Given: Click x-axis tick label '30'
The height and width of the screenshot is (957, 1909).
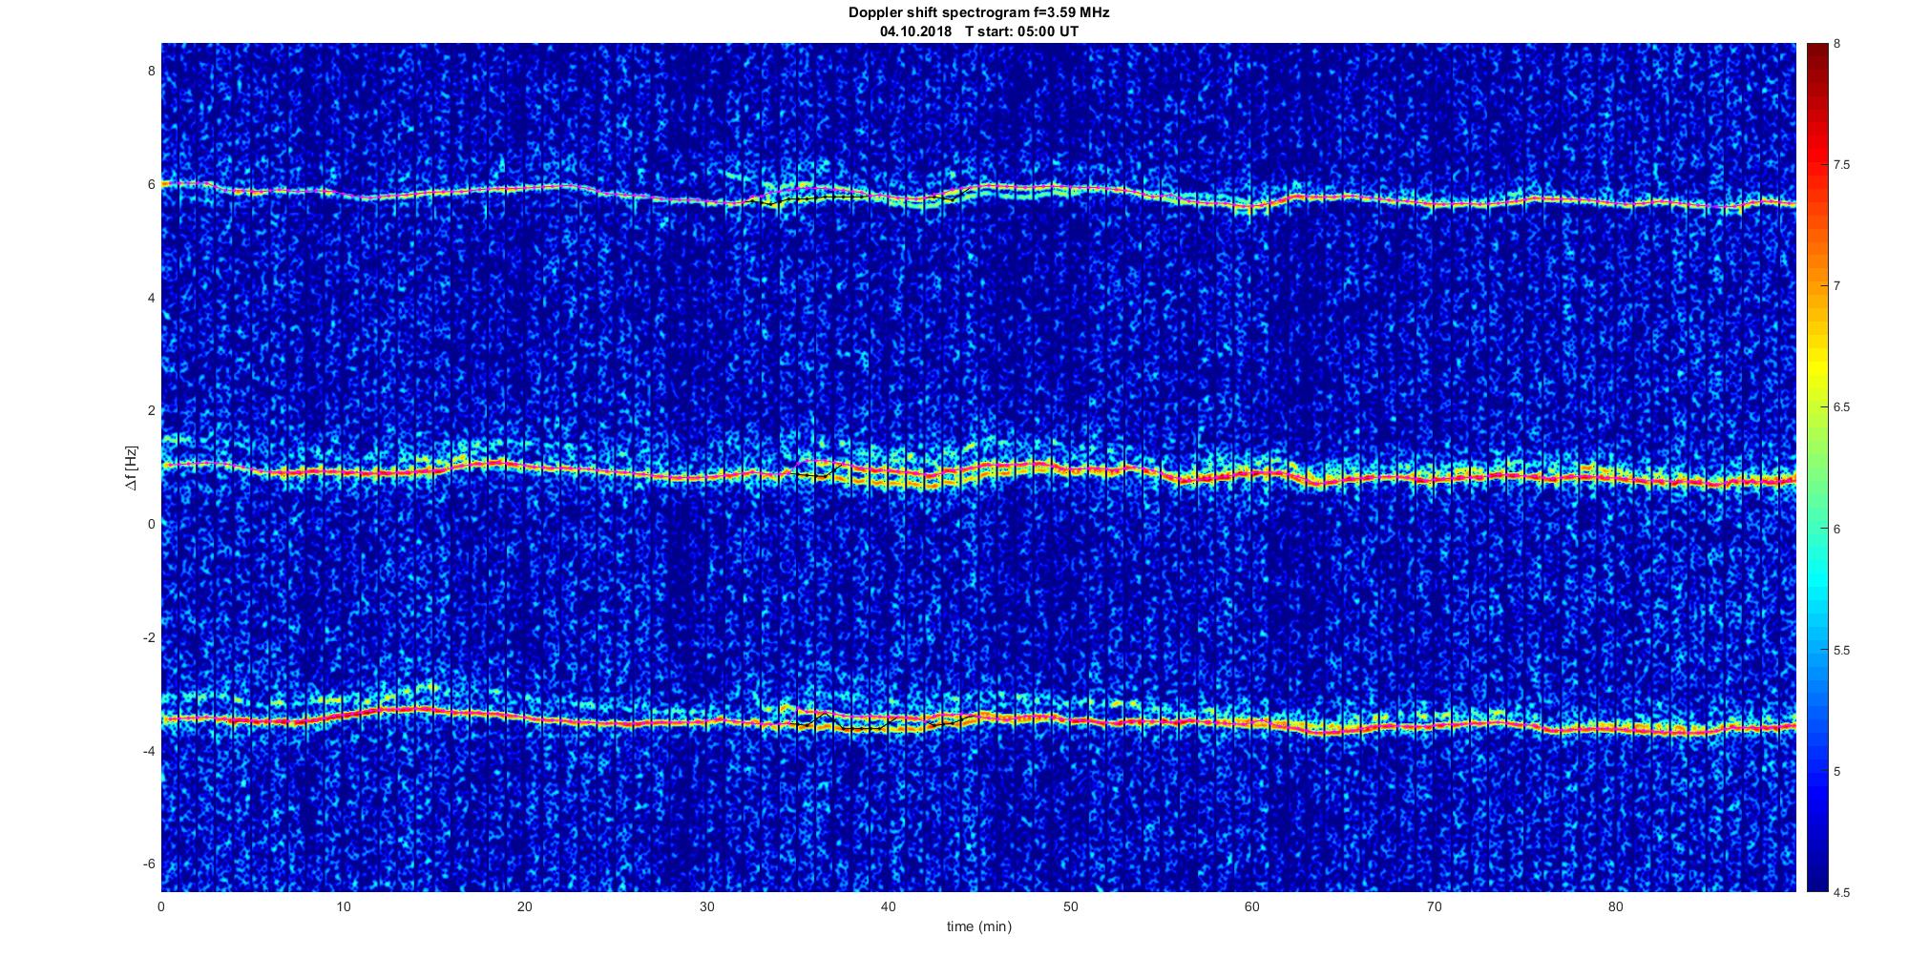Looking at the screenshot, I should click(706, 906).
